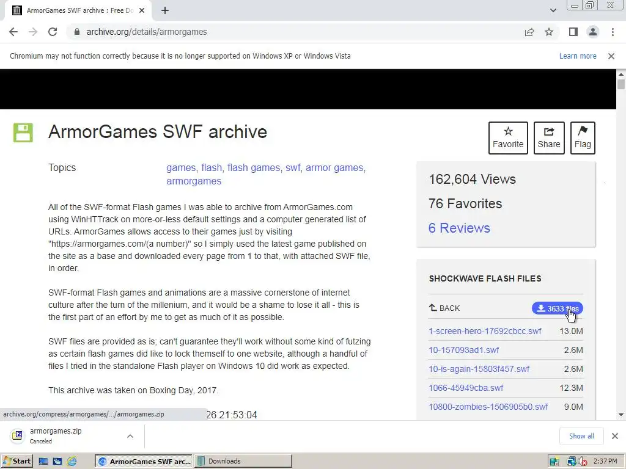626x469 pixels.
Task: Download 10-is-again-15803f457.swf
Action: (x=479, y=369)
